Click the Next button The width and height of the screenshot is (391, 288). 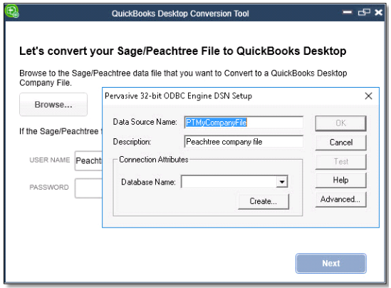pyautogui.click(x=331, y=263)
